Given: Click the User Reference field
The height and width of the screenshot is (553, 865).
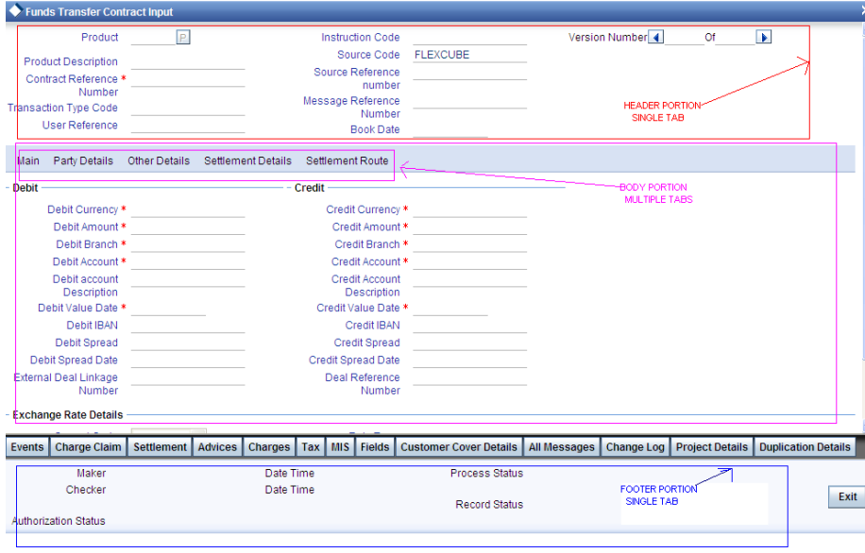Looking at the screenshot, I should coord(188,126).
